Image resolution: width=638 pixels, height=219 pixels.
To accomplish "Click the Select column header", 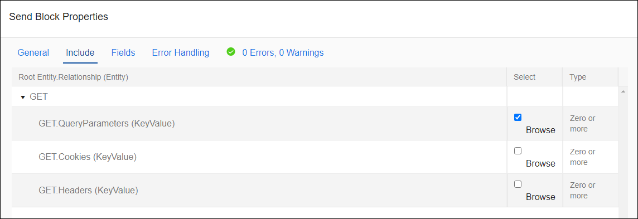I will pos(524,77).
